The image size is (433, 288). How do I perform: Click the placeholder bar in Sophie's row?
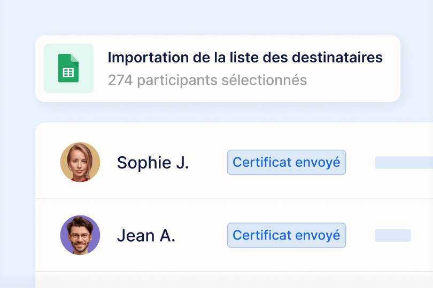coord(404,163)
